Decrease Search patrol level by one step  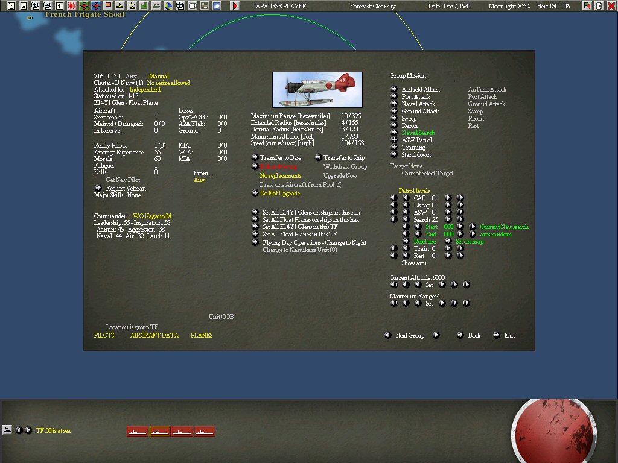click(x=406, y=219)
